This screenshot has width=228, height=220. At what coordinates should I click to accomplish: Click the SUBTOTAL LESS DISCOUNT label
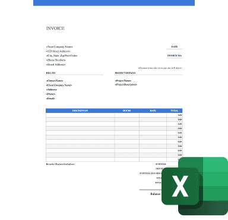pos(151,173)
